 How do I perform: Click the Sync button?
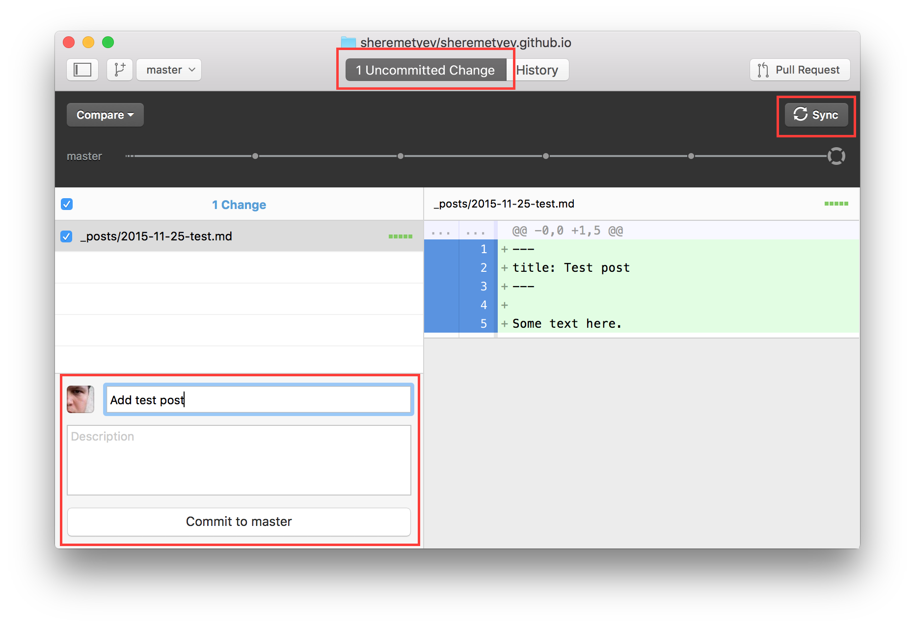click(816, 115)
